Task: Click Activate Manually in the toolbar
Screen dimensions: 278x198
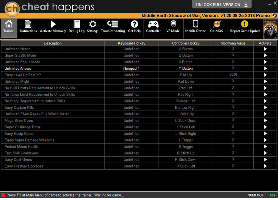Action: pos(53,27)
